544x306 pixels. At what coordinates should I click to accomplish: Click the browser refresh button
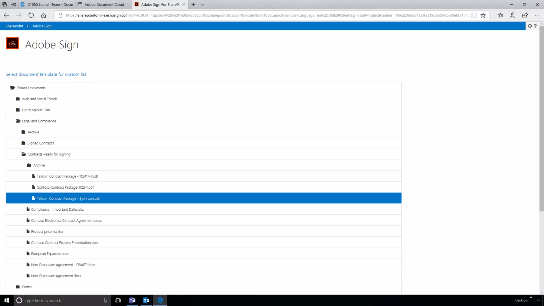tap(31, 15)
